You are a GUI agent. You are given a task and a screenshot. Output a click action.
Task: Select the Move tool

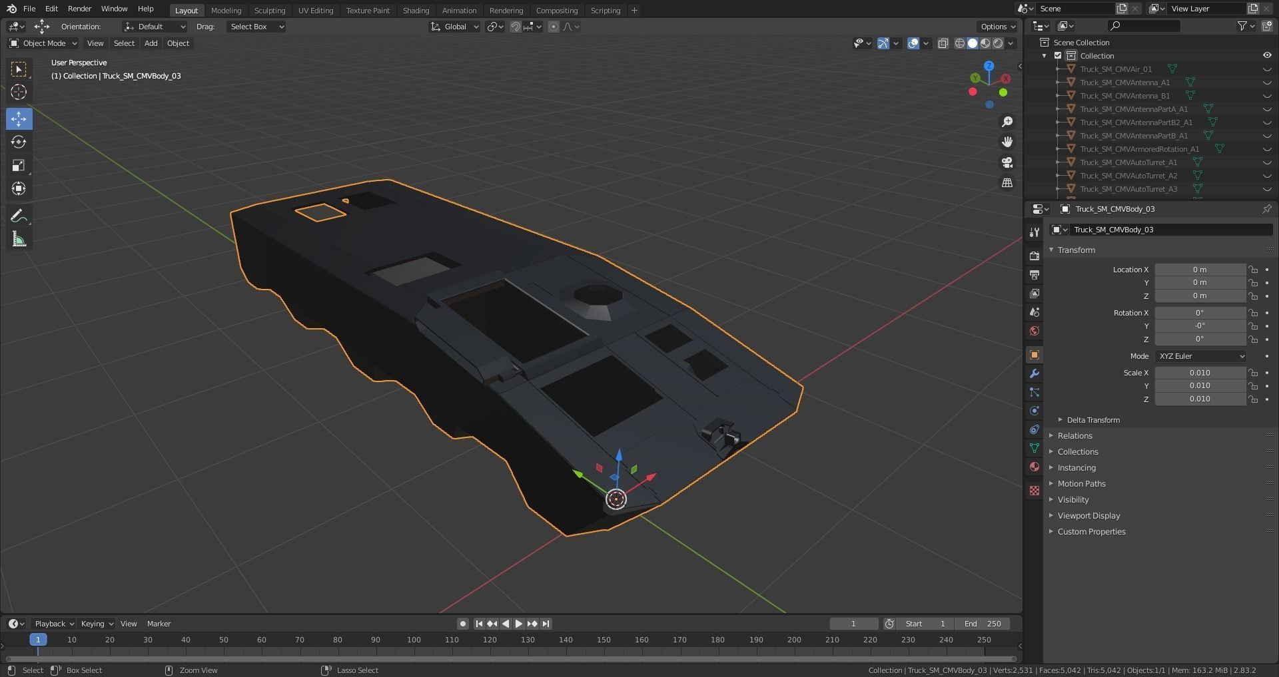click(x=19, y=119)
